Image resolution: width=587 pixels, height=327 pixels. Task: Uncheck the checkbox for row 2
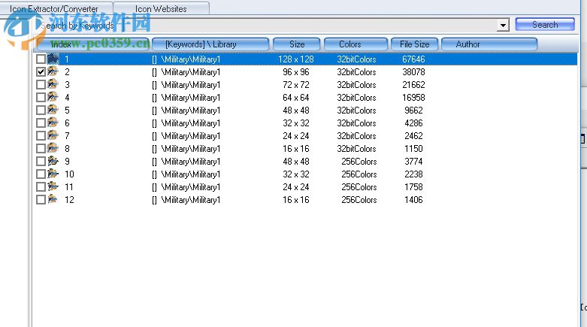point(41,71)
